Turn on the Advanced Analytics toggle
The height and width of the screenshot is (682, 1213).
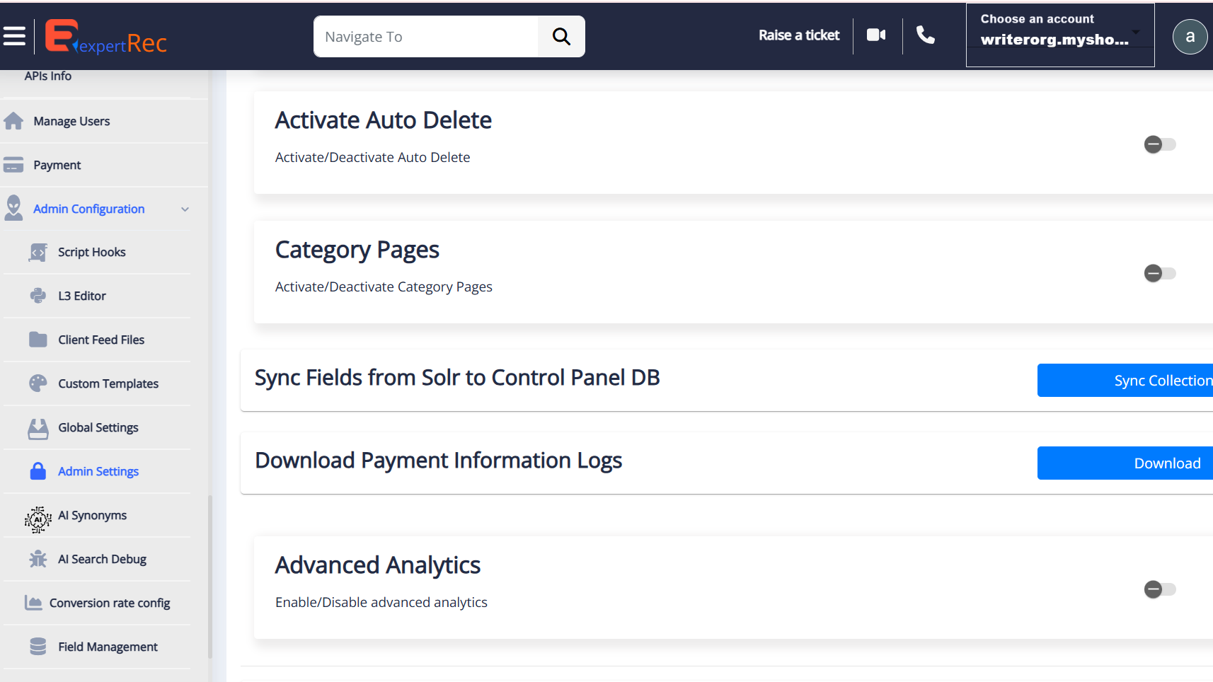point(1159,589)
